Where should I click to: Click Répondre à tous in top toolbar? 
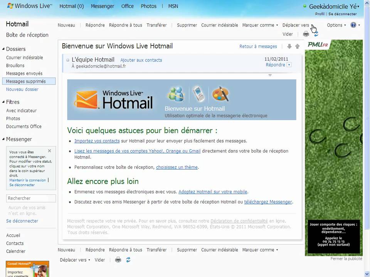pos(126,25)
